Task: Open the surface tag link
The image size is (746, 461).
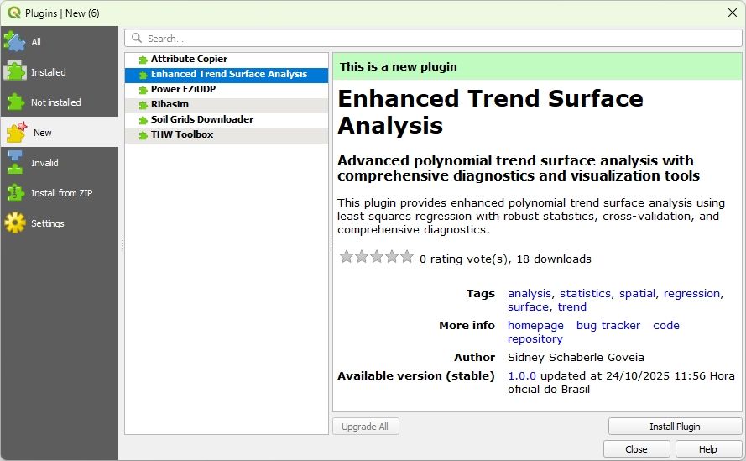Action: click(x=528, y=306)
